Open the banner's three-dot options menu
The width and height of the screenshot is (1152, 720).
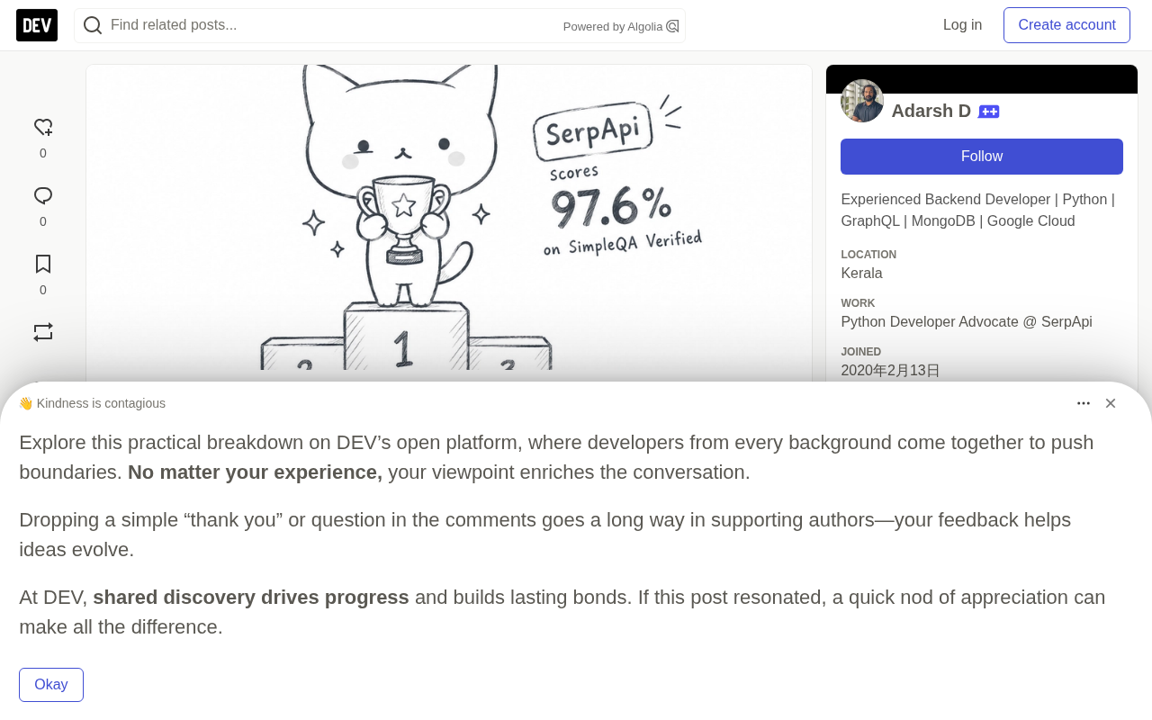pyautogui.click(x=1084, y=403)
